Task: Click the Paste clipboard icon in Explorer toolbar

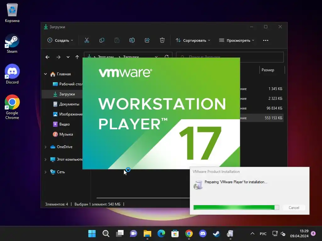Action: 117,40
